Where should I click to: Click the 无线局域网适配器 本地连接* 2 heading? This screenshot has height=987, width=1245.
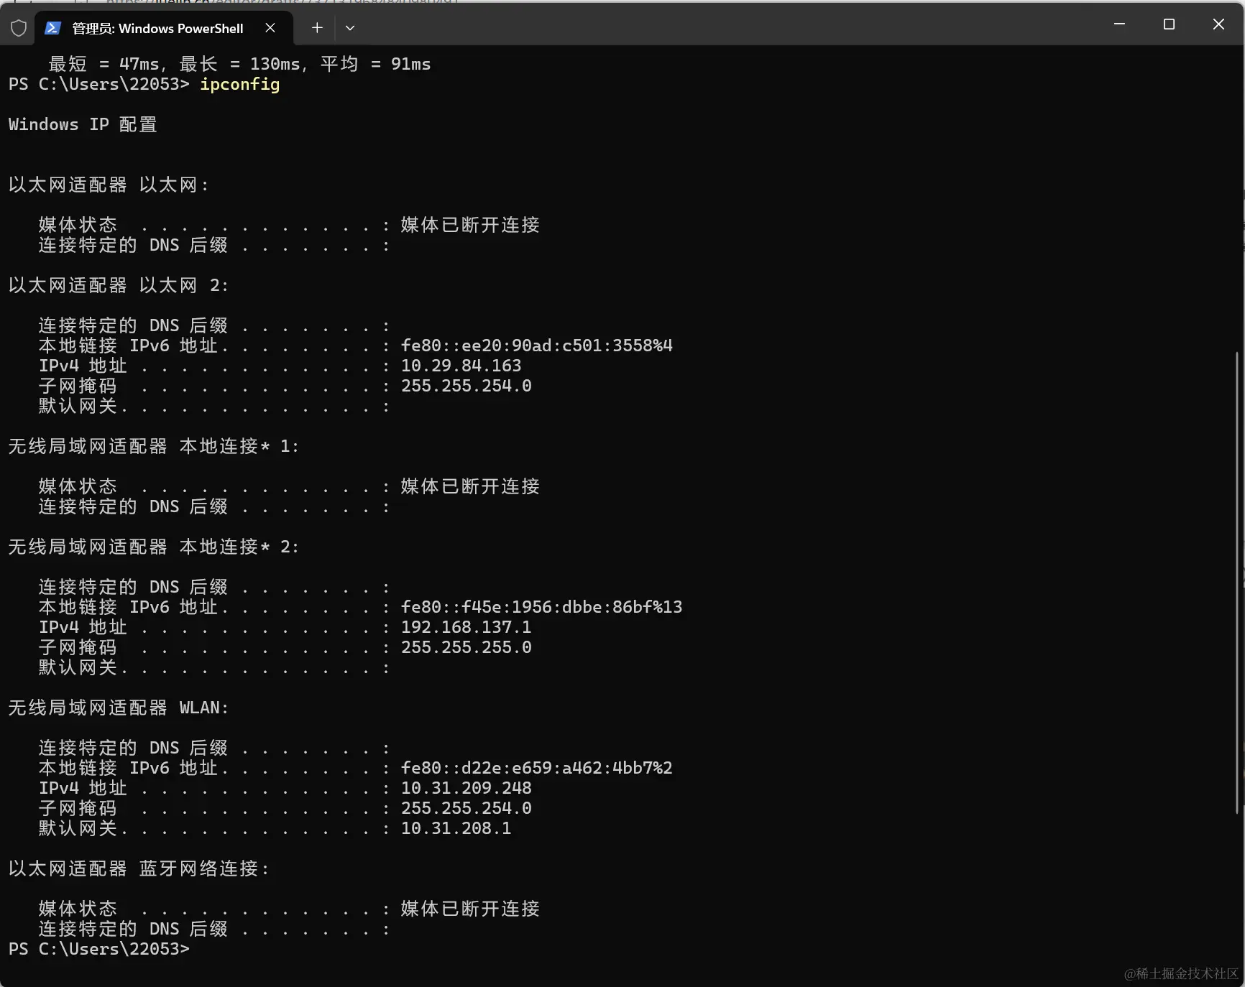pos(154,547)
